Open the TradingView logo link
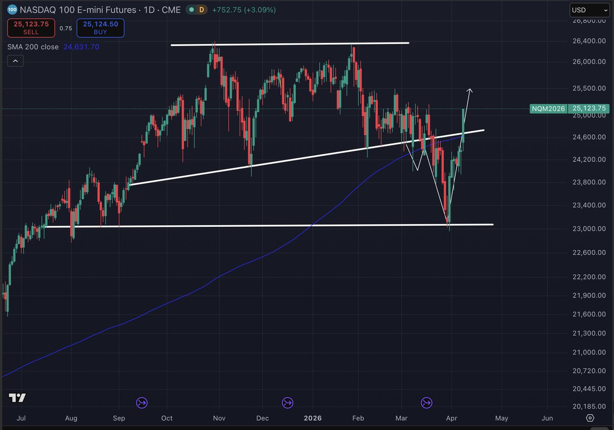 click(17, 398)
